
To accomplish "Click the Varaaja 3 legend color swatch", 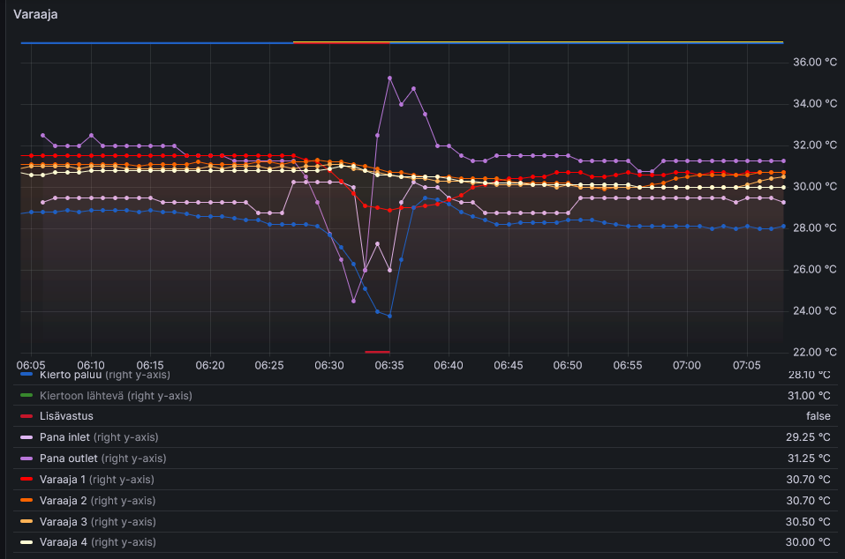I will coord(26,521).
